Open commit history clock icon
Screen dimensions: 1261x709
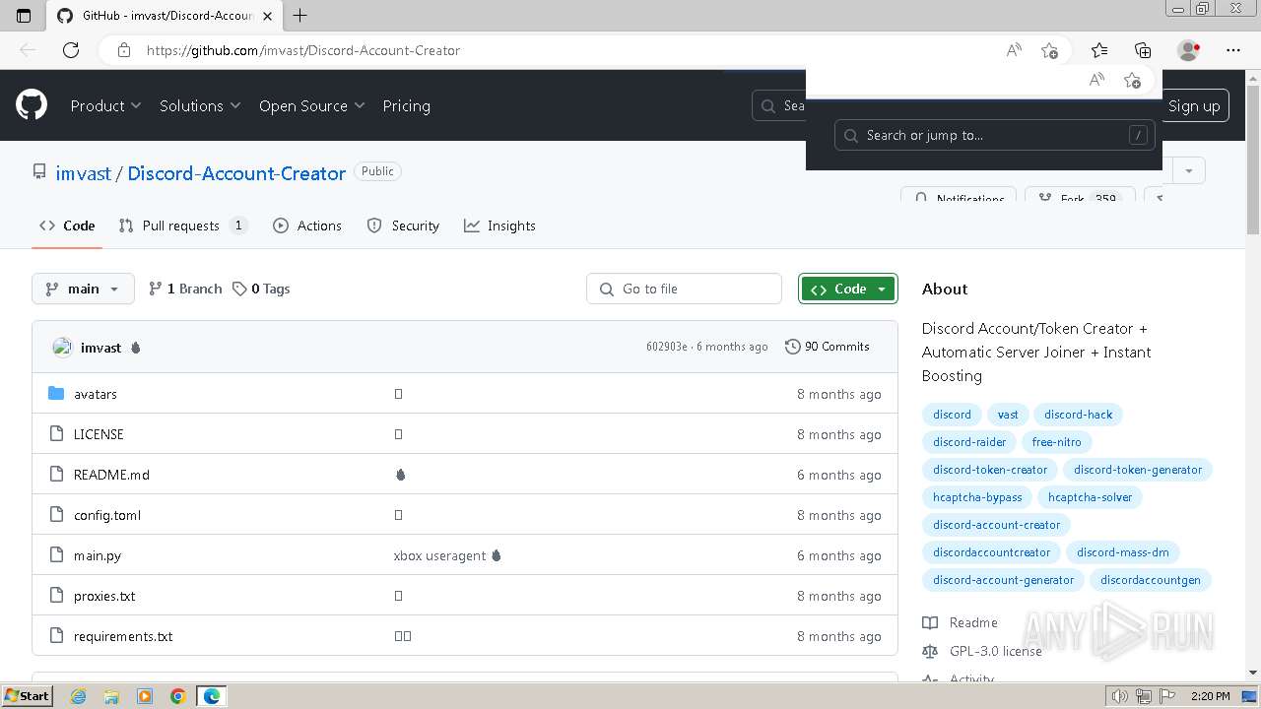(792, 347)
